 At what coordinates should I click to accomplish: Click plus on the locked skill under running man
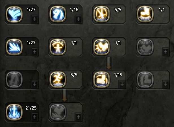(x=78, y=117)
